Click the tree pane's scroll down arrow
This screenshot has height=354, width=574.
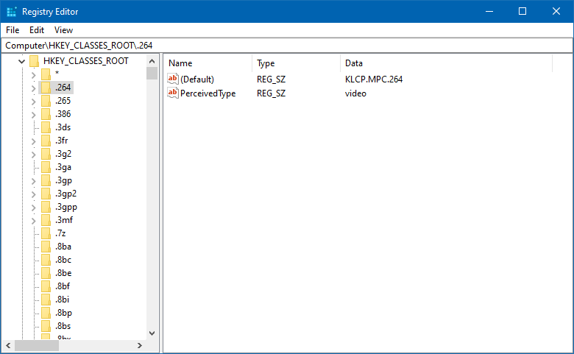click(152, 333)
